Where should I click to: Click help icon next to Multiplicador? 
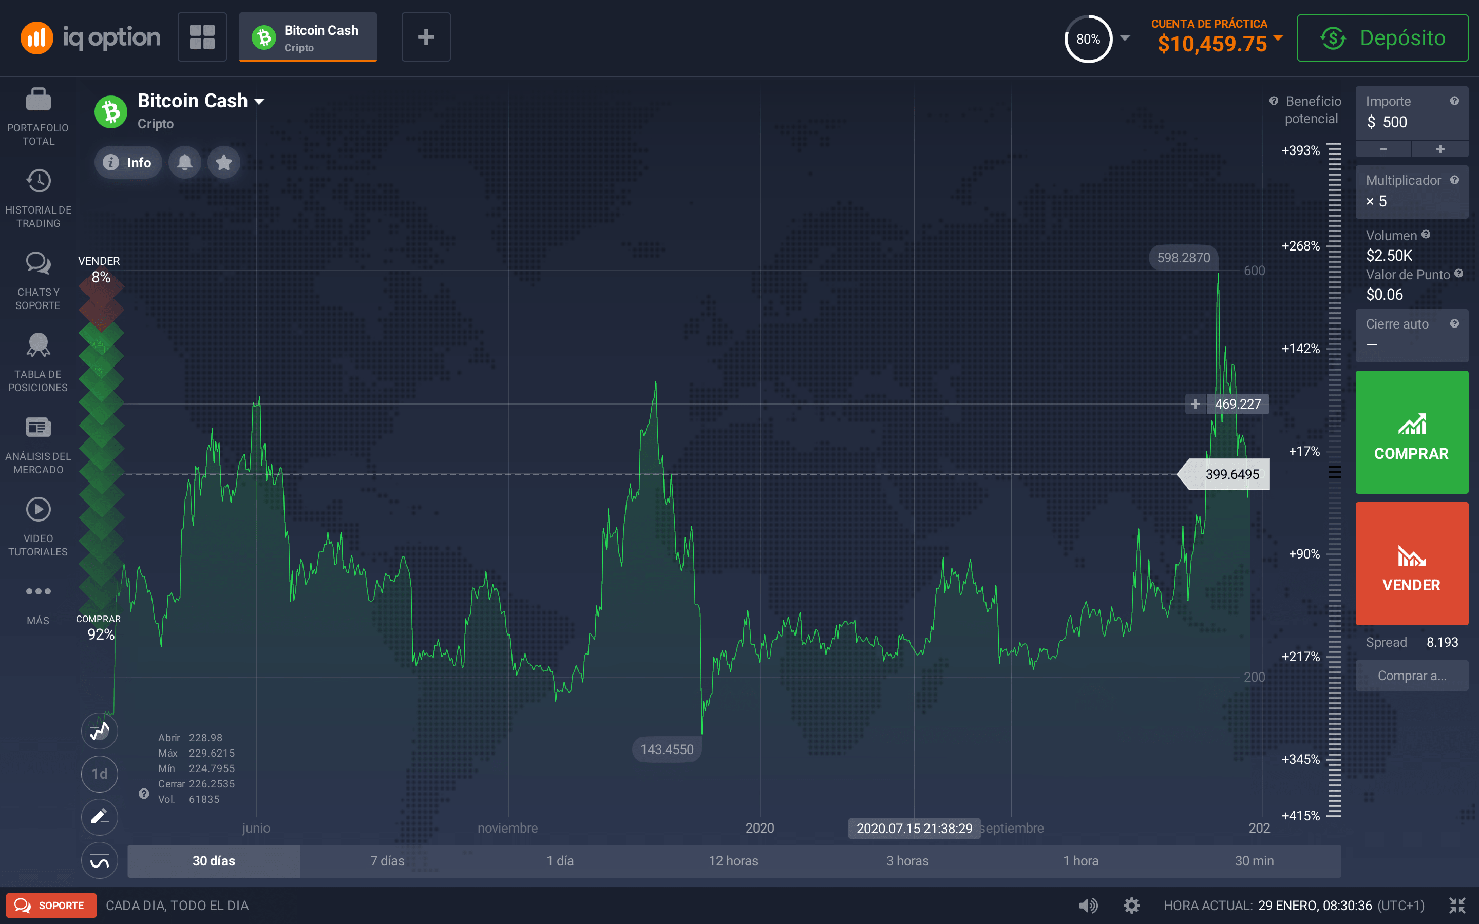click(x=1454, y=180)
